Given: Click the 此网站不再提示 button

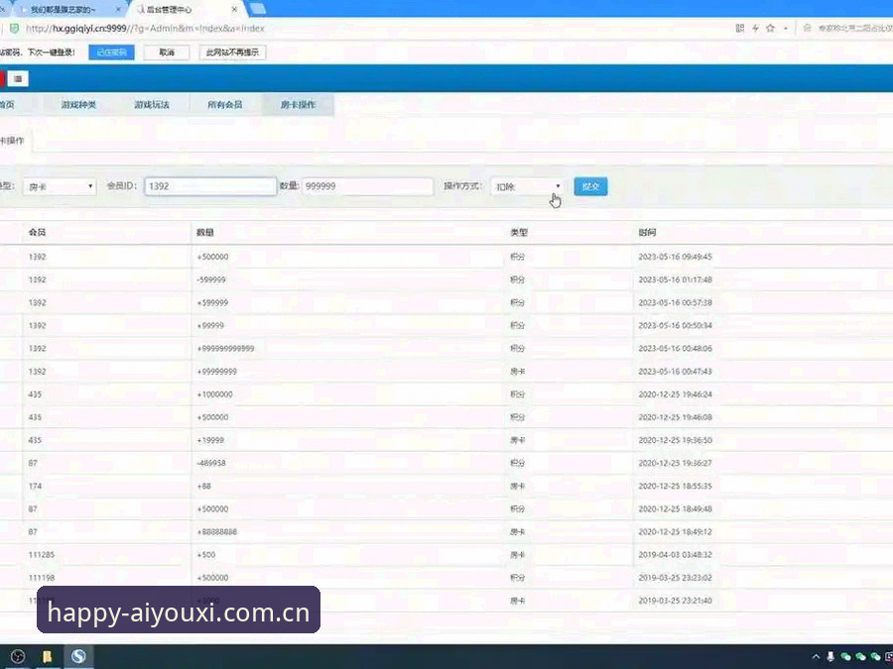Looking at the screenshot, I should click(x=232, y=53).
